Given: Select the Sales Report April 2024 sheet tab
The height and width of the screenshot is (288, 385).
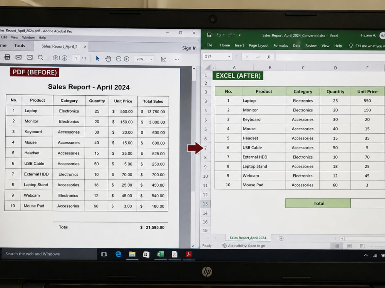Looking at the screenshot, I should 248,238.
